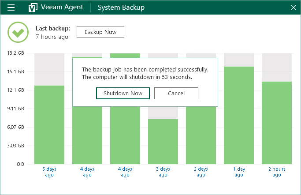Open the 1 day ago backup link
The height and width of the screenshot is (195, 301).
pos(239,172)
